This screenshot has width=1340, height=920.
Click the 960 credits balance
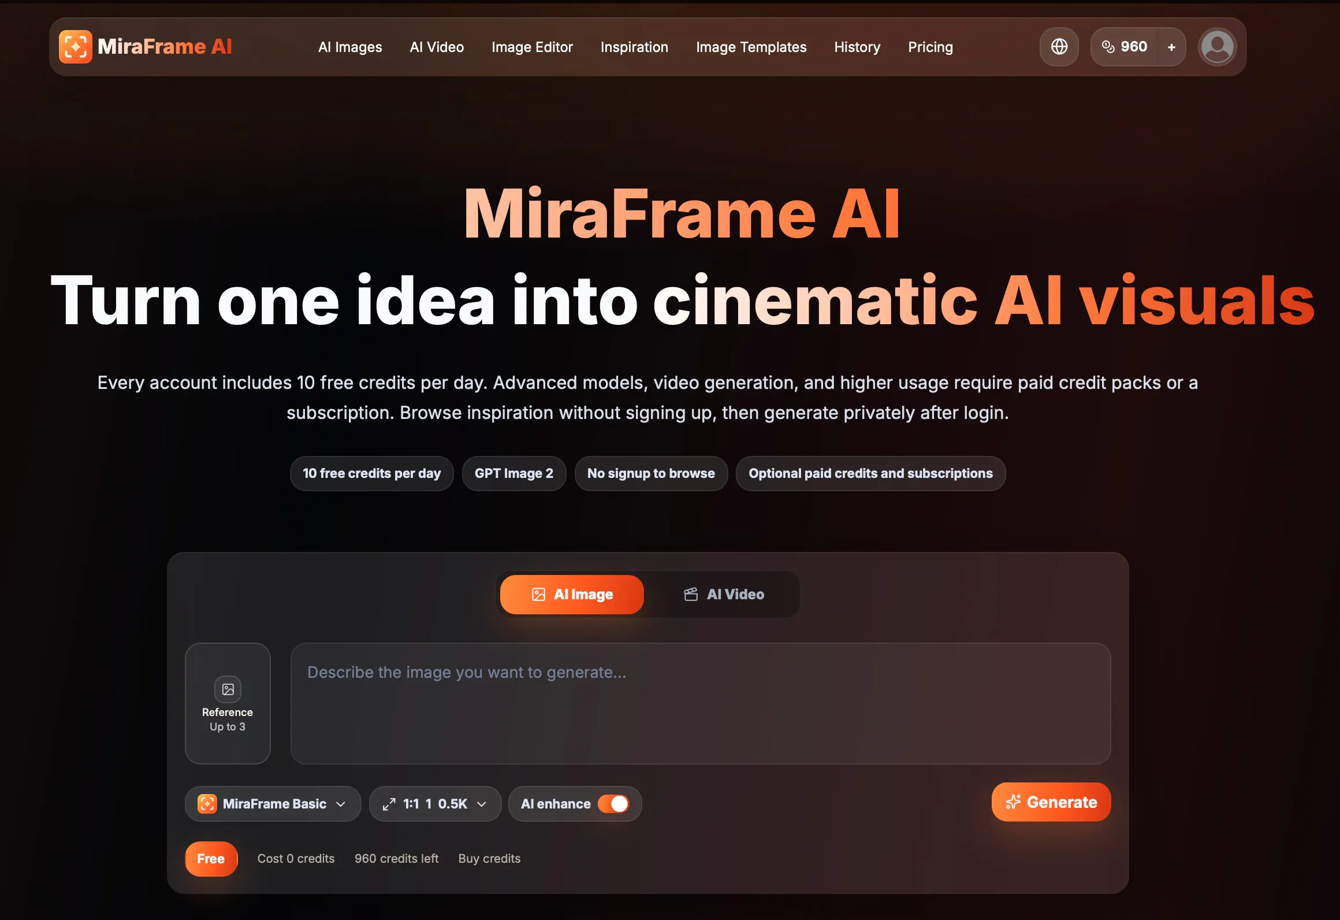[x=1124, y=47]
